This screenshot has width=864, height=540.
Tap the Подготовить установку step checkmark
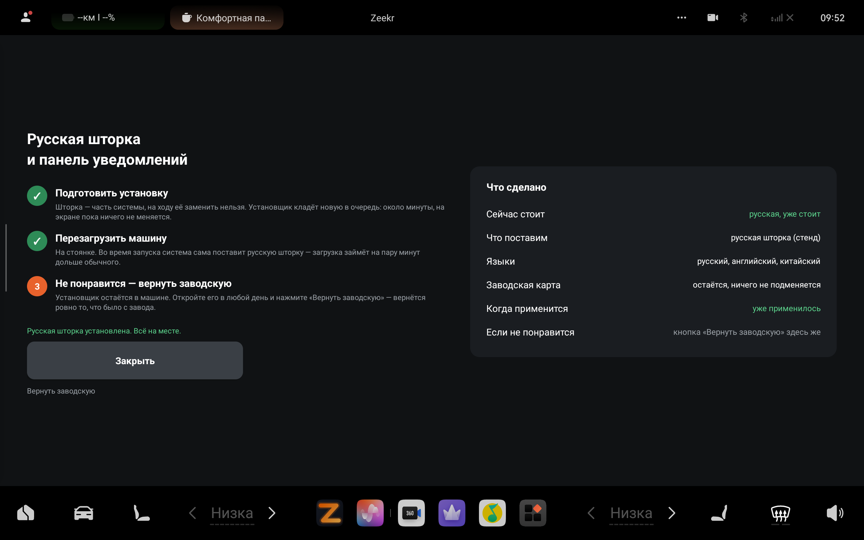[x=37, y=196]
